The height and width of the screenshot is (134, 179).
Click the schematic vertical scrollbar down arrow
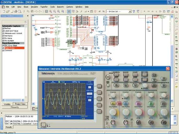[172, 101]
